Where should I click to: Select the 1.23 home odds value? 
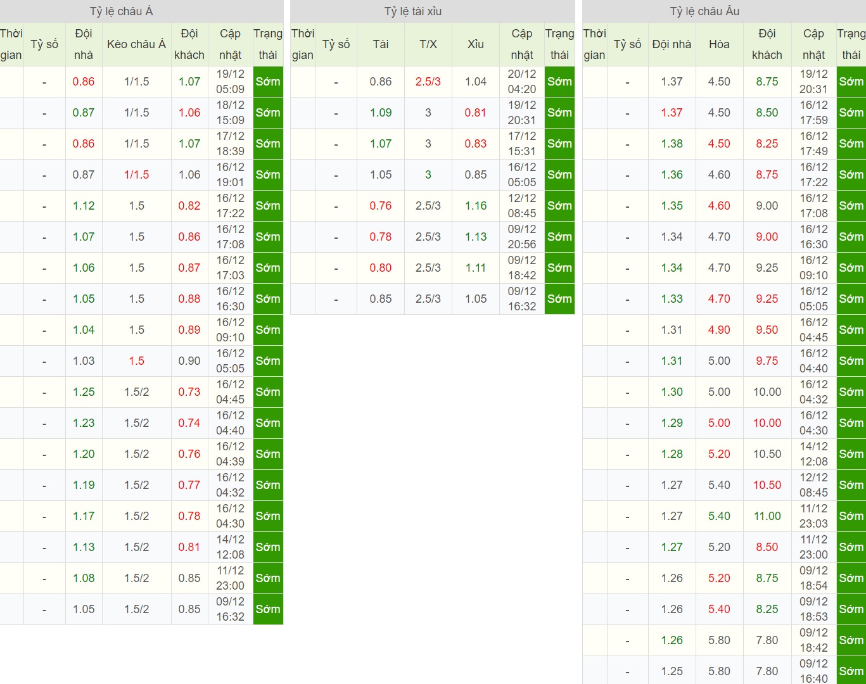point(84,423)
